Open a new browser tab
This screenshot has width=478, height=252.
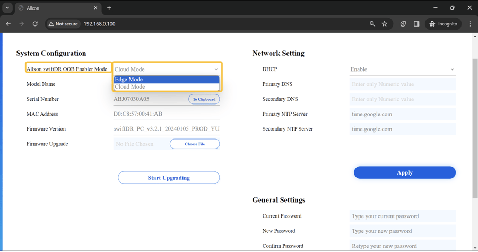109,8
